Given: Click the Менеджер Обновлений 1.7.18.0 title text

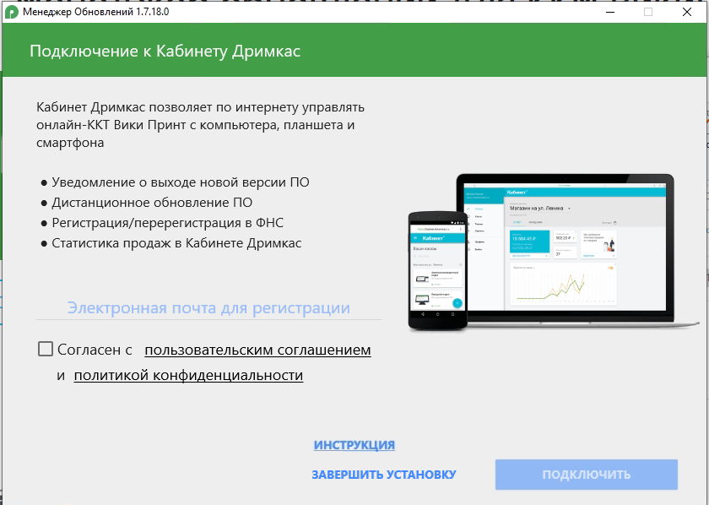Looking at the screenshot, I should click(87, 12).
